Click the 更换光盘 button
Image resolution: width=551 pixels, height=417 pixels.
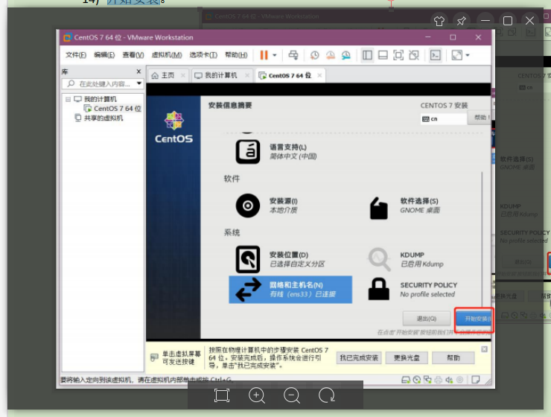click(407, 357)
